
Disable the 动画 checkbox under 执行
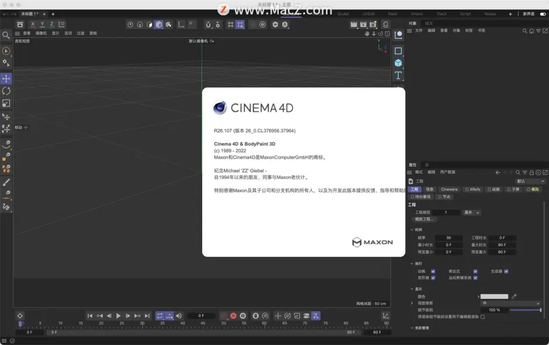coord(433,272)
